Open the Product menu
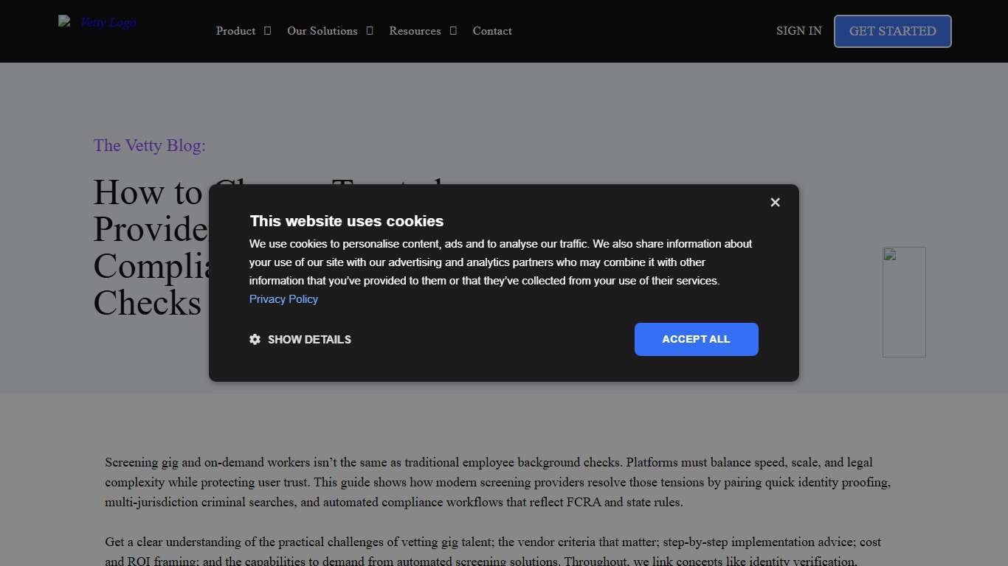This screenshot has height=566, width=1008. pos(235,31)
